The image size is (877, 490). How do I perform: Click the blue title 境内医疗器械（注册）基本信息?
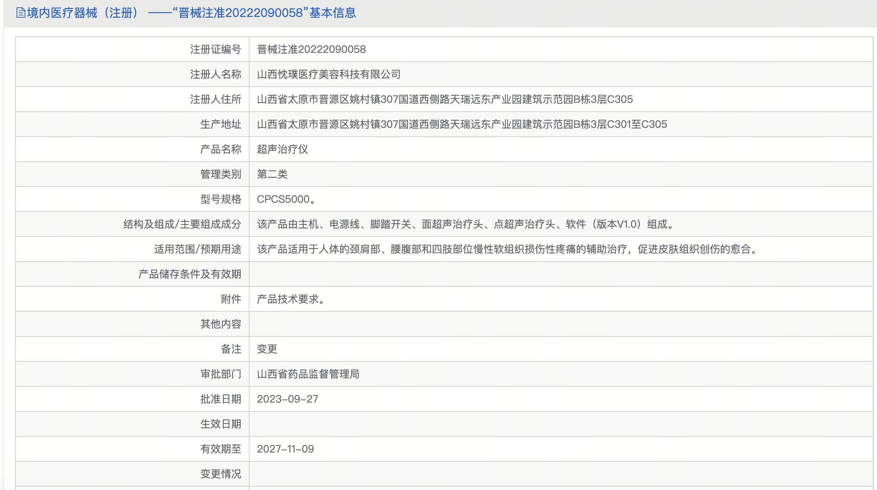click(191, 13)
